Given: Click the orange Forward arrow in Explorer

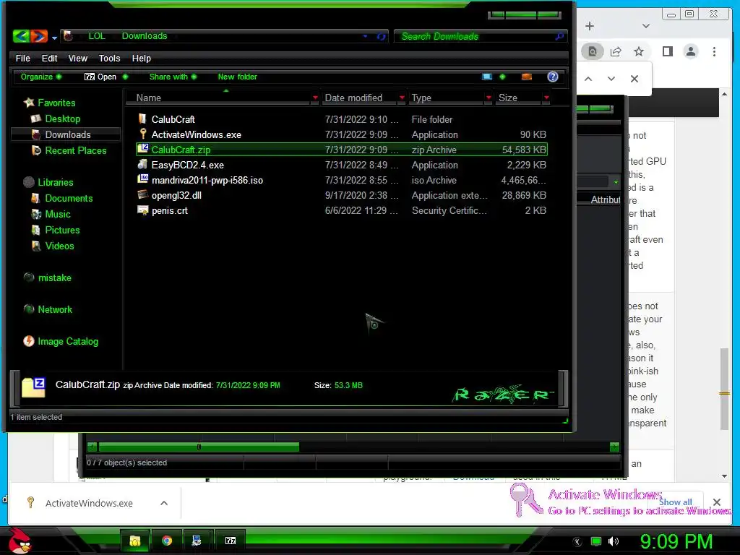Looking at the screenshot, I should tap(39, 36).
